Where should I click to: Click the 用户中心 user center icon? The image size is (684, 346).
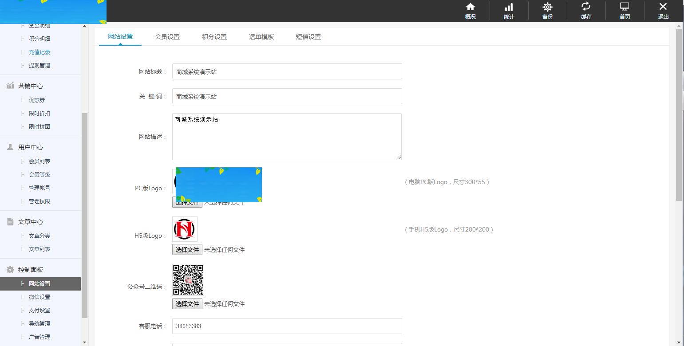tap(10, 147)
